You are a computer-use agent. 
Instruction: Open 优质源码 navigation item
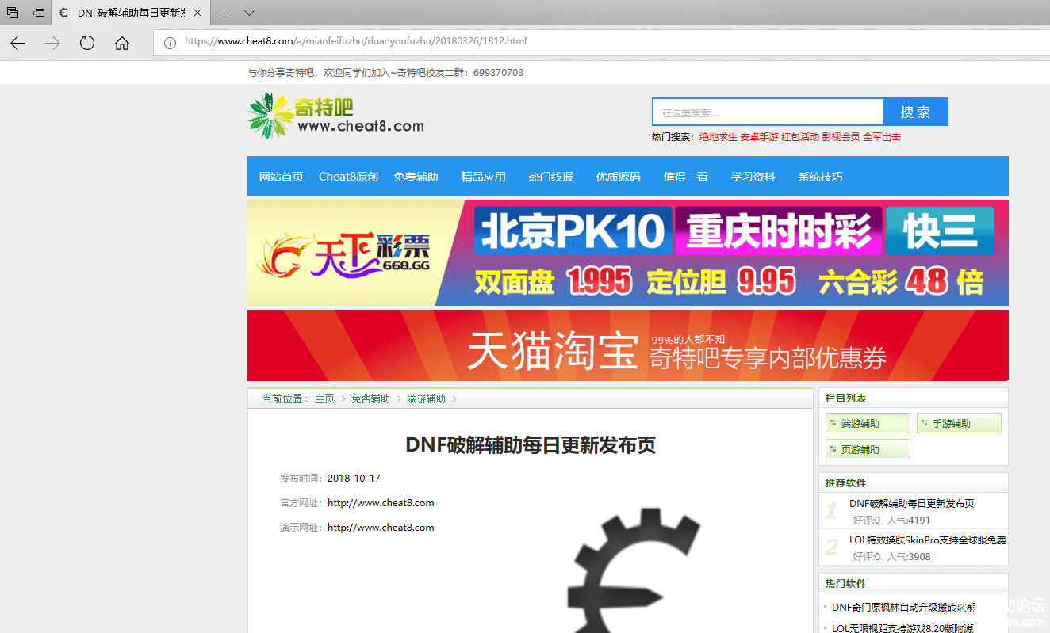click(x=618, y=177)
